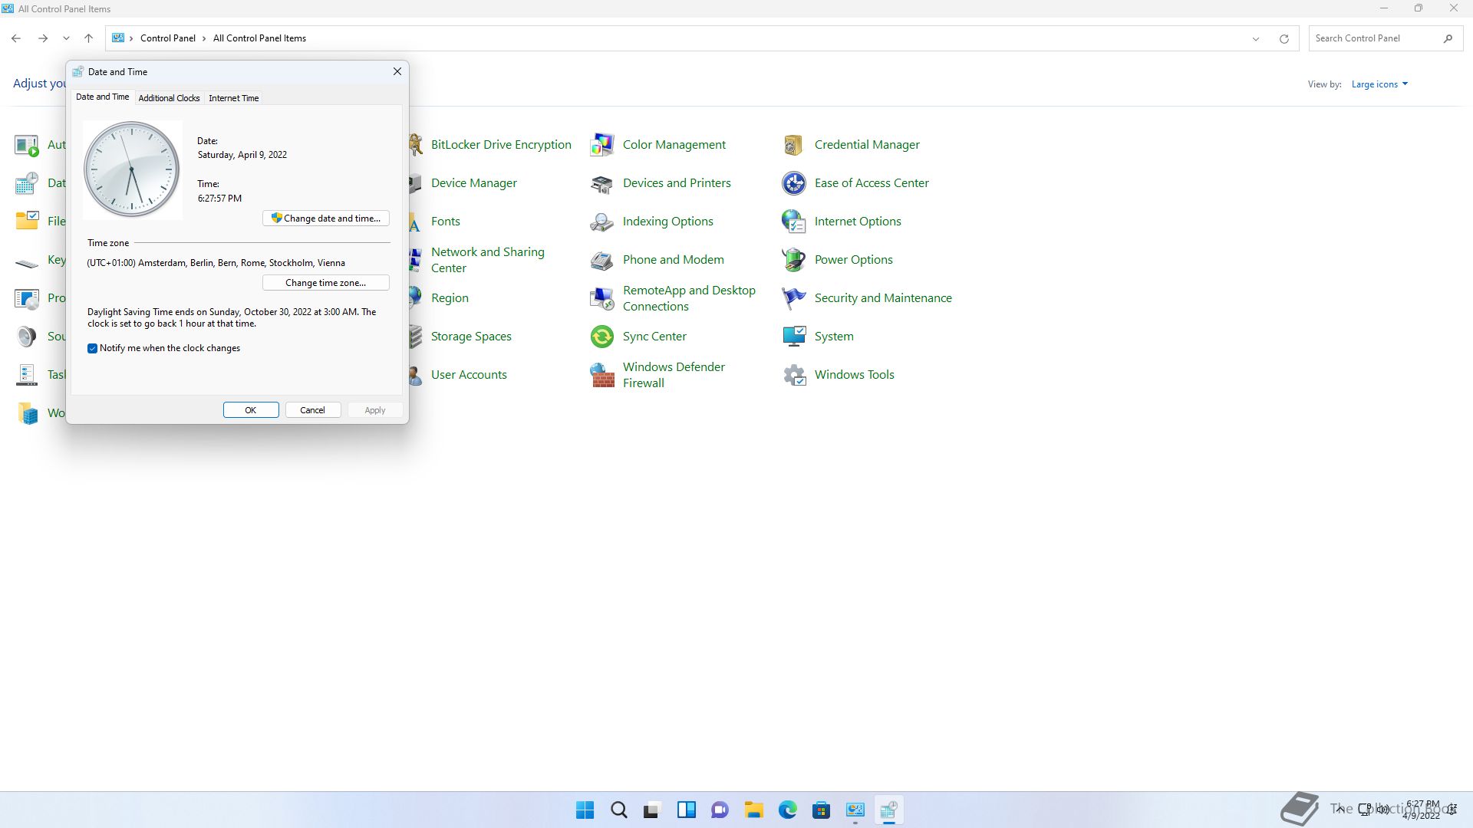Screen dimensions: 1473x828
Task: Refresh the Control Panel address bar
Action: point(1284,38)
